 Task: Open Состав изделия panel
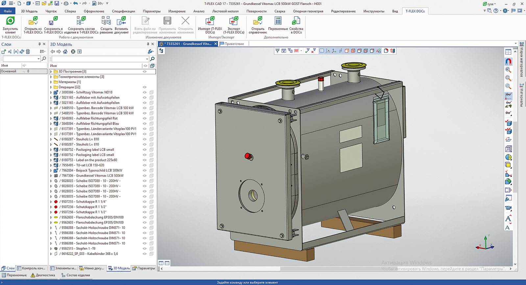pos(76,275)
